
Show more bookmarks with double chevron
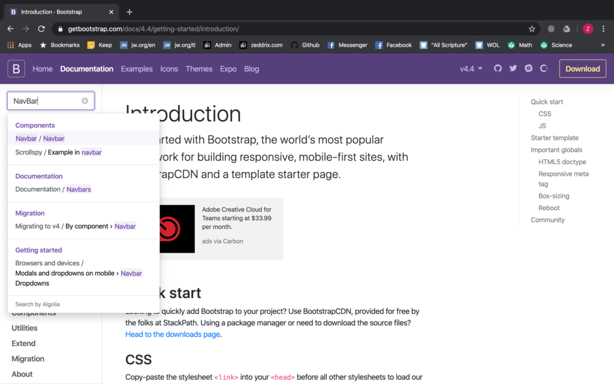(603, 45)
